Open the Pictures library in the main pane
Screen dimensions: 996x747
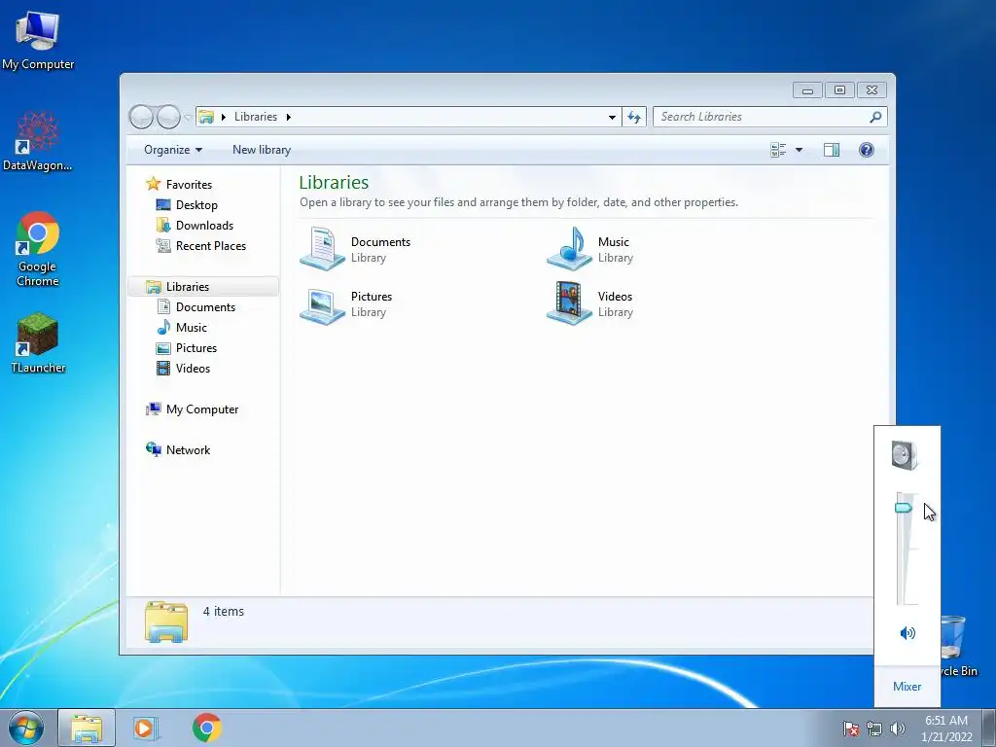tap(347, 303)
